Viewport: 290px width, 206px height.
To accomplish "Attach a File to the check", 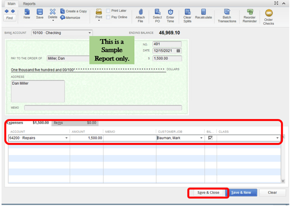I will (140, 16).
